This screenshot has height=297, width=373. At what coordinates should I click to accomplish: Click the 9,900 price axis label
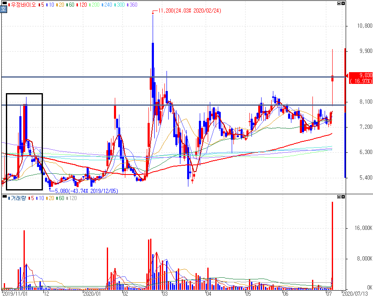(365, 51)
